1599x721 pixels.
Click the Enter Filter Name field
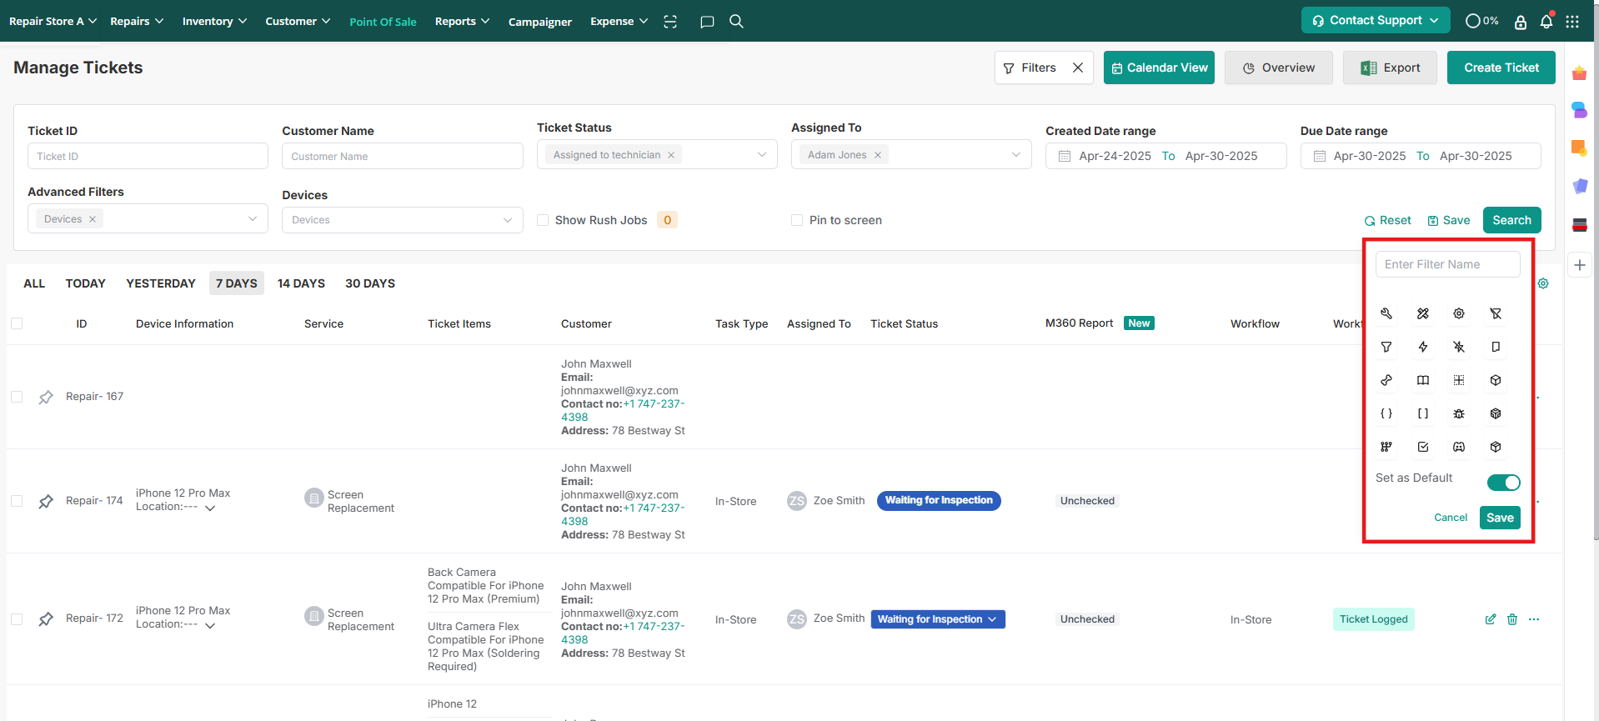(1447, 264)
